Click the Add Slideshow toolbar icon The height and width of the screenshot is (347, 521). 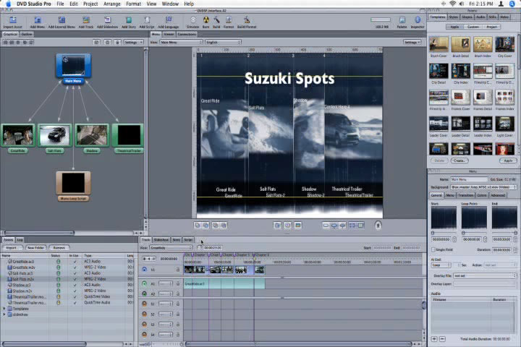point(107,20)
